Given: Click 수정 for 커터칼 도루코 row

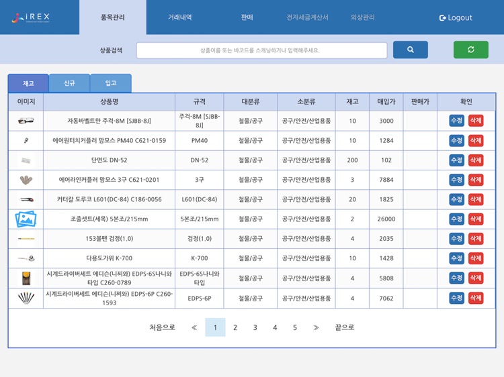Looking at the screenshot, I should point(456,199).
